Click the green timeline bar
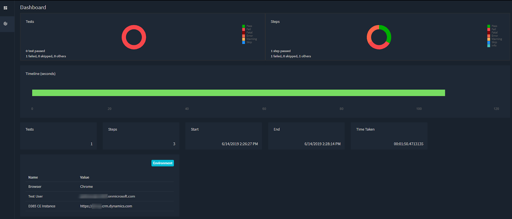The height and width of the screenshot is (219, 512). coord(238,93)
